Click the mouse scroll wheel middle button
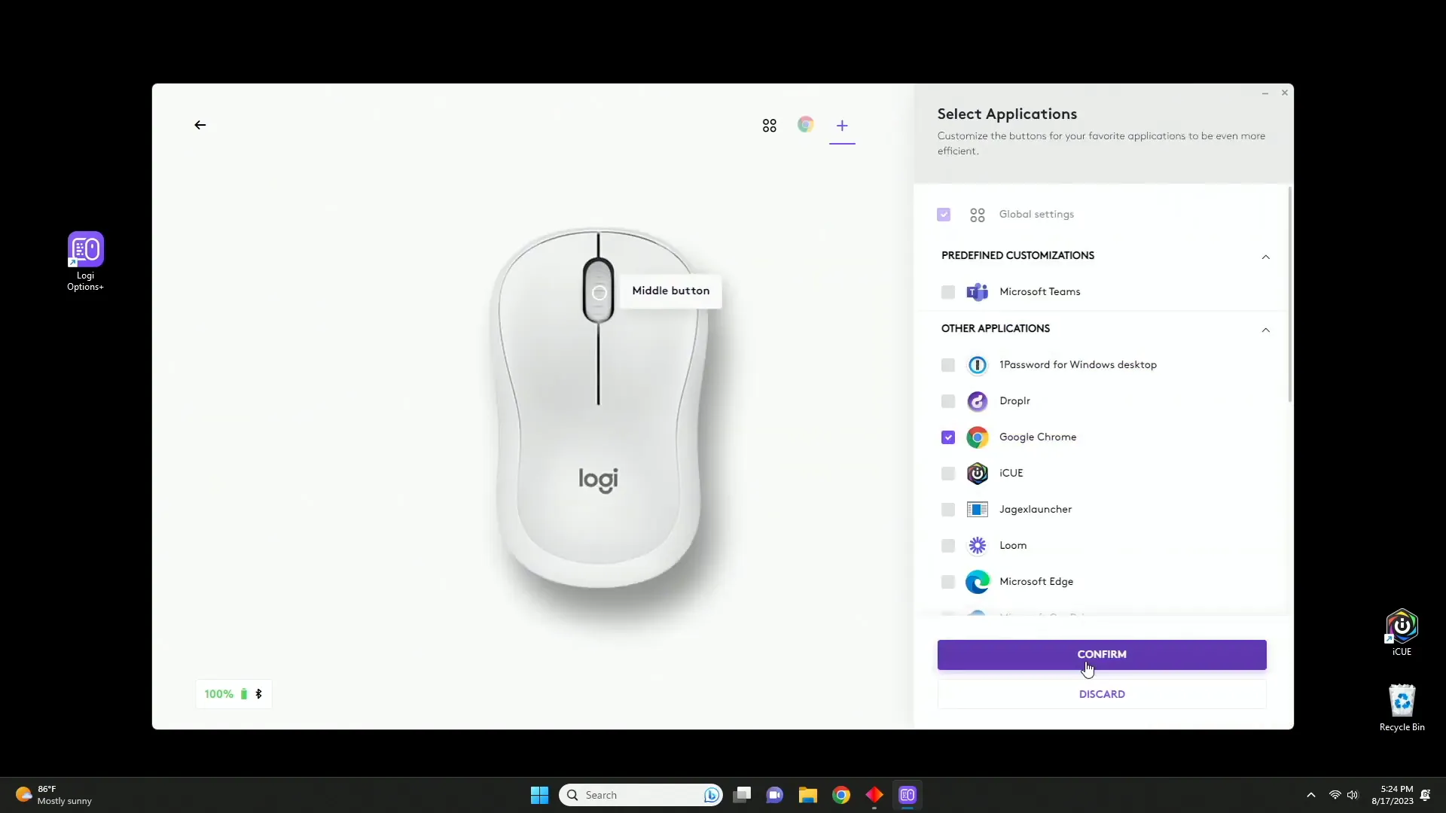 tap(599, 292)
